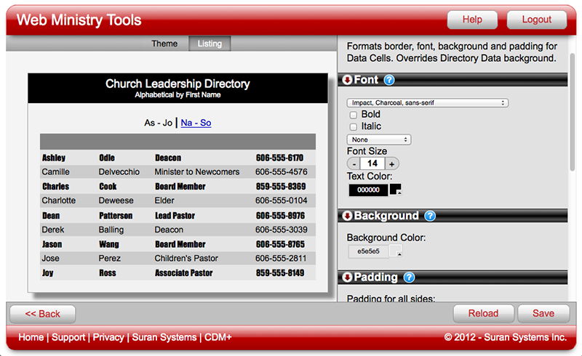Collapse the Background section arrow icon
This screenshot has height=356, width=582.
click(x=347, y=216)
